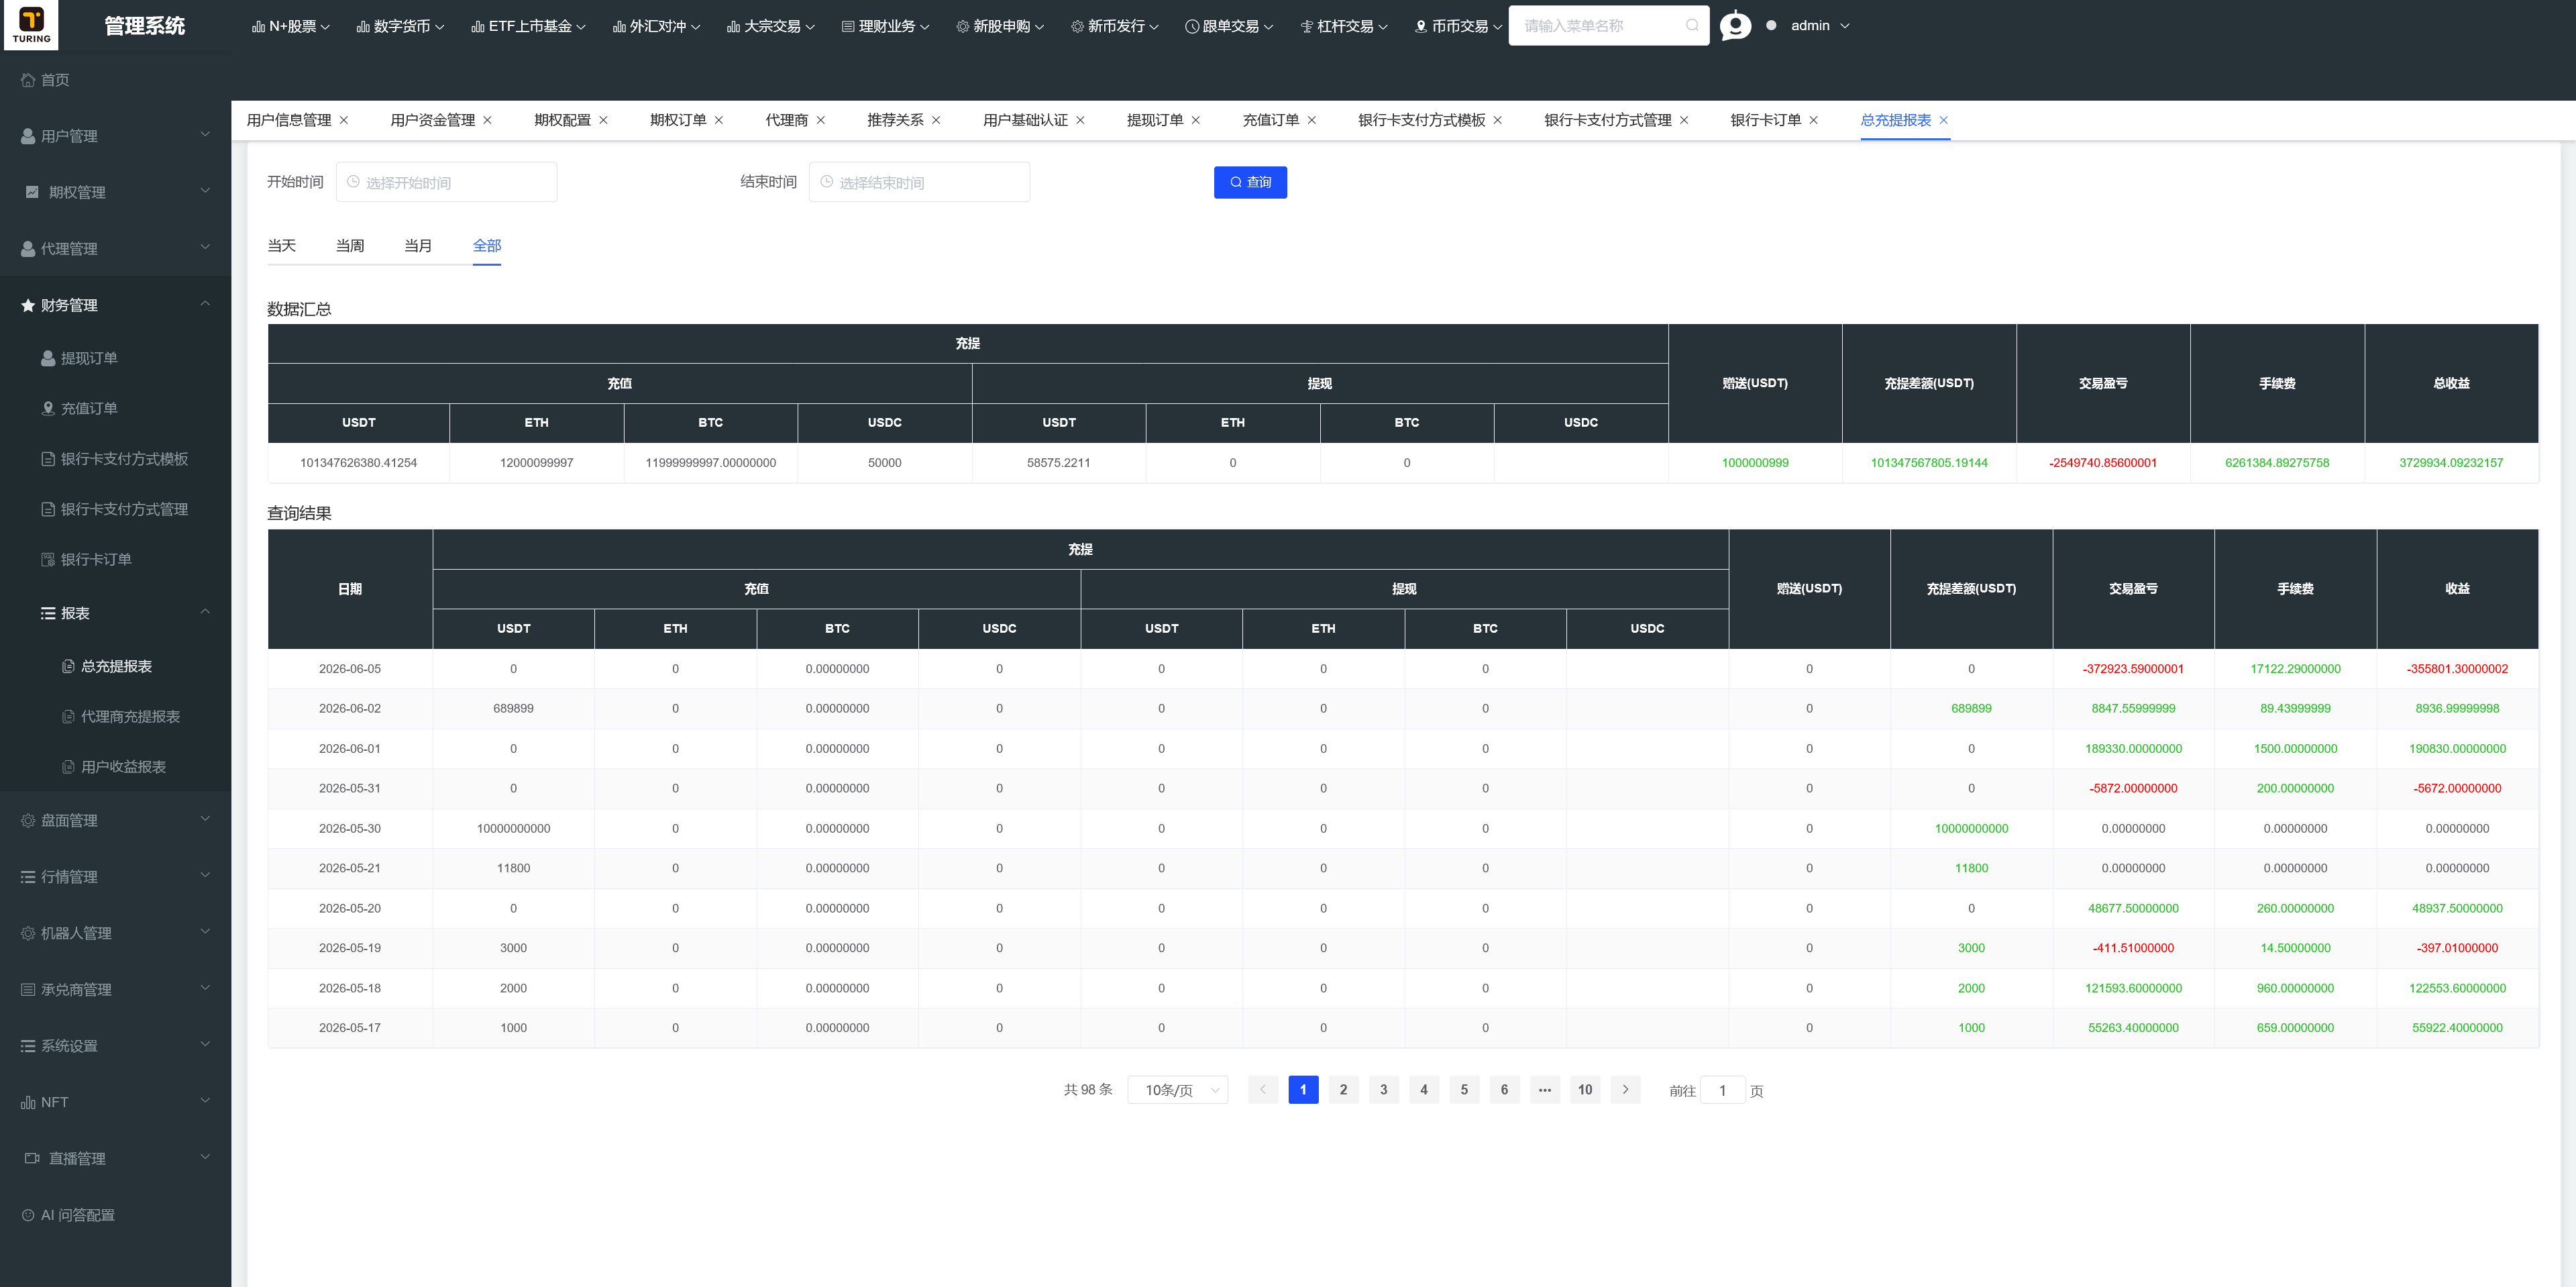Open the ETF上市基金 top menu dropdown
This screenshot has width=2576, height=1287.
[528, 26]
